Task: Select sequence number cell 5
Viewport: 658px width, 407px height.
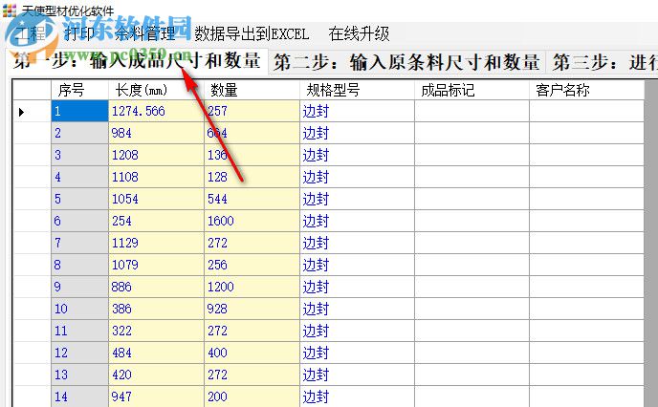Action: [79, 199]
